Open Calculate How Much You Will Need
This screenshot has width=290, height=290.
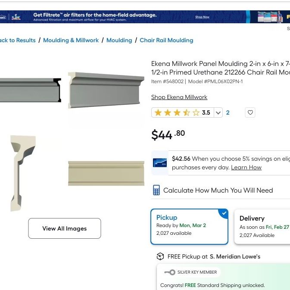coord(218,190)
